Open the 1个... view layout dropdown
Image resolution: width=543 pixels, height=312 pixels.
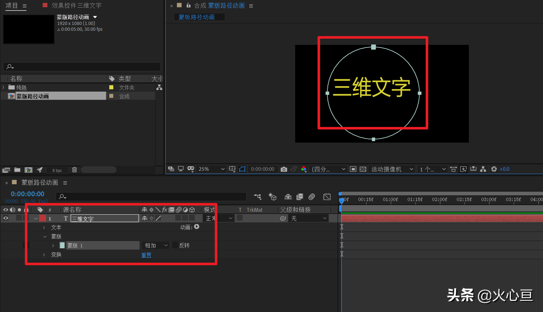(433, 169)
